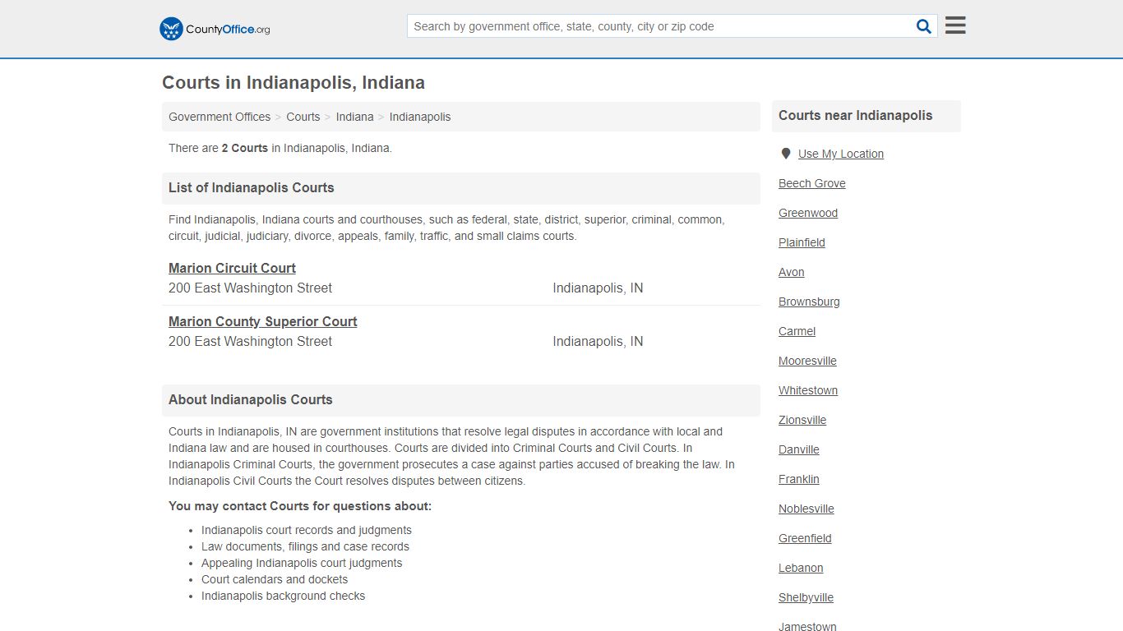Click 'Indianapolis court records and judgments' item
The image size is (1123, 631).
(307, 530)
